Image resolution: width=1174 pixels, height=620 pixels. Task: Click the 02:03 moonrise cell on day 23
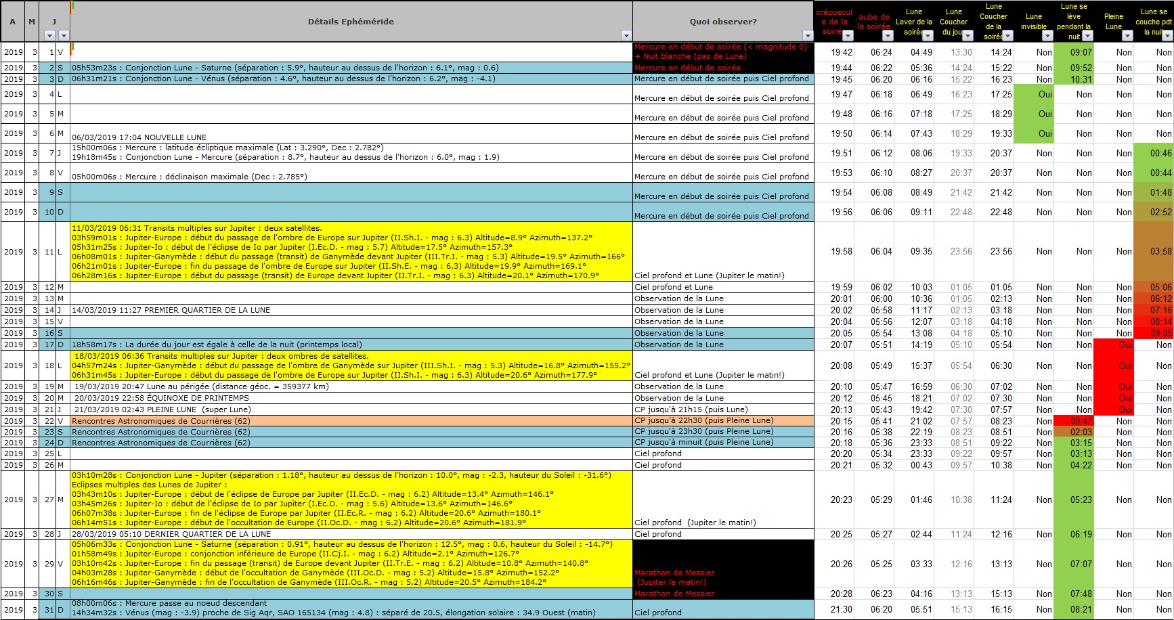[1074, 432]
